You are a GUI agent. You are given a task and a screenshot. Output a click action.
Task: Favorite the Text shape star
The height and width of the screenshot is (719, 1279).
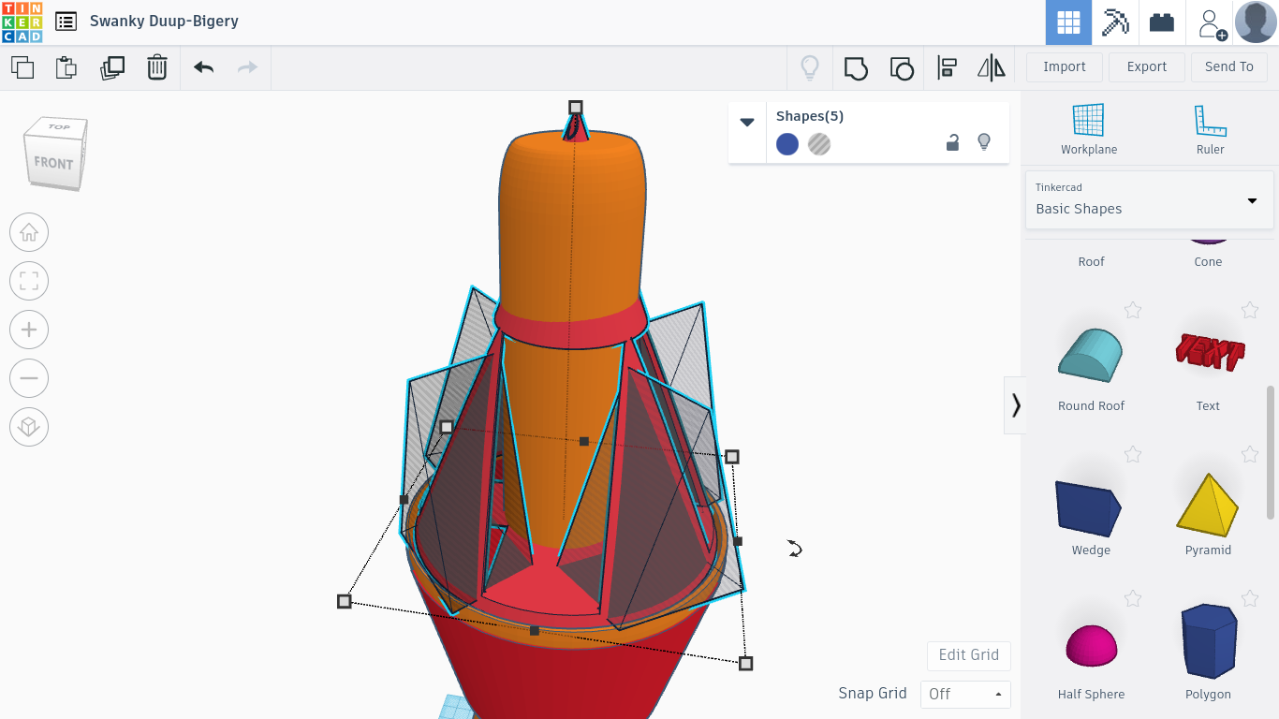(1249, 310)
